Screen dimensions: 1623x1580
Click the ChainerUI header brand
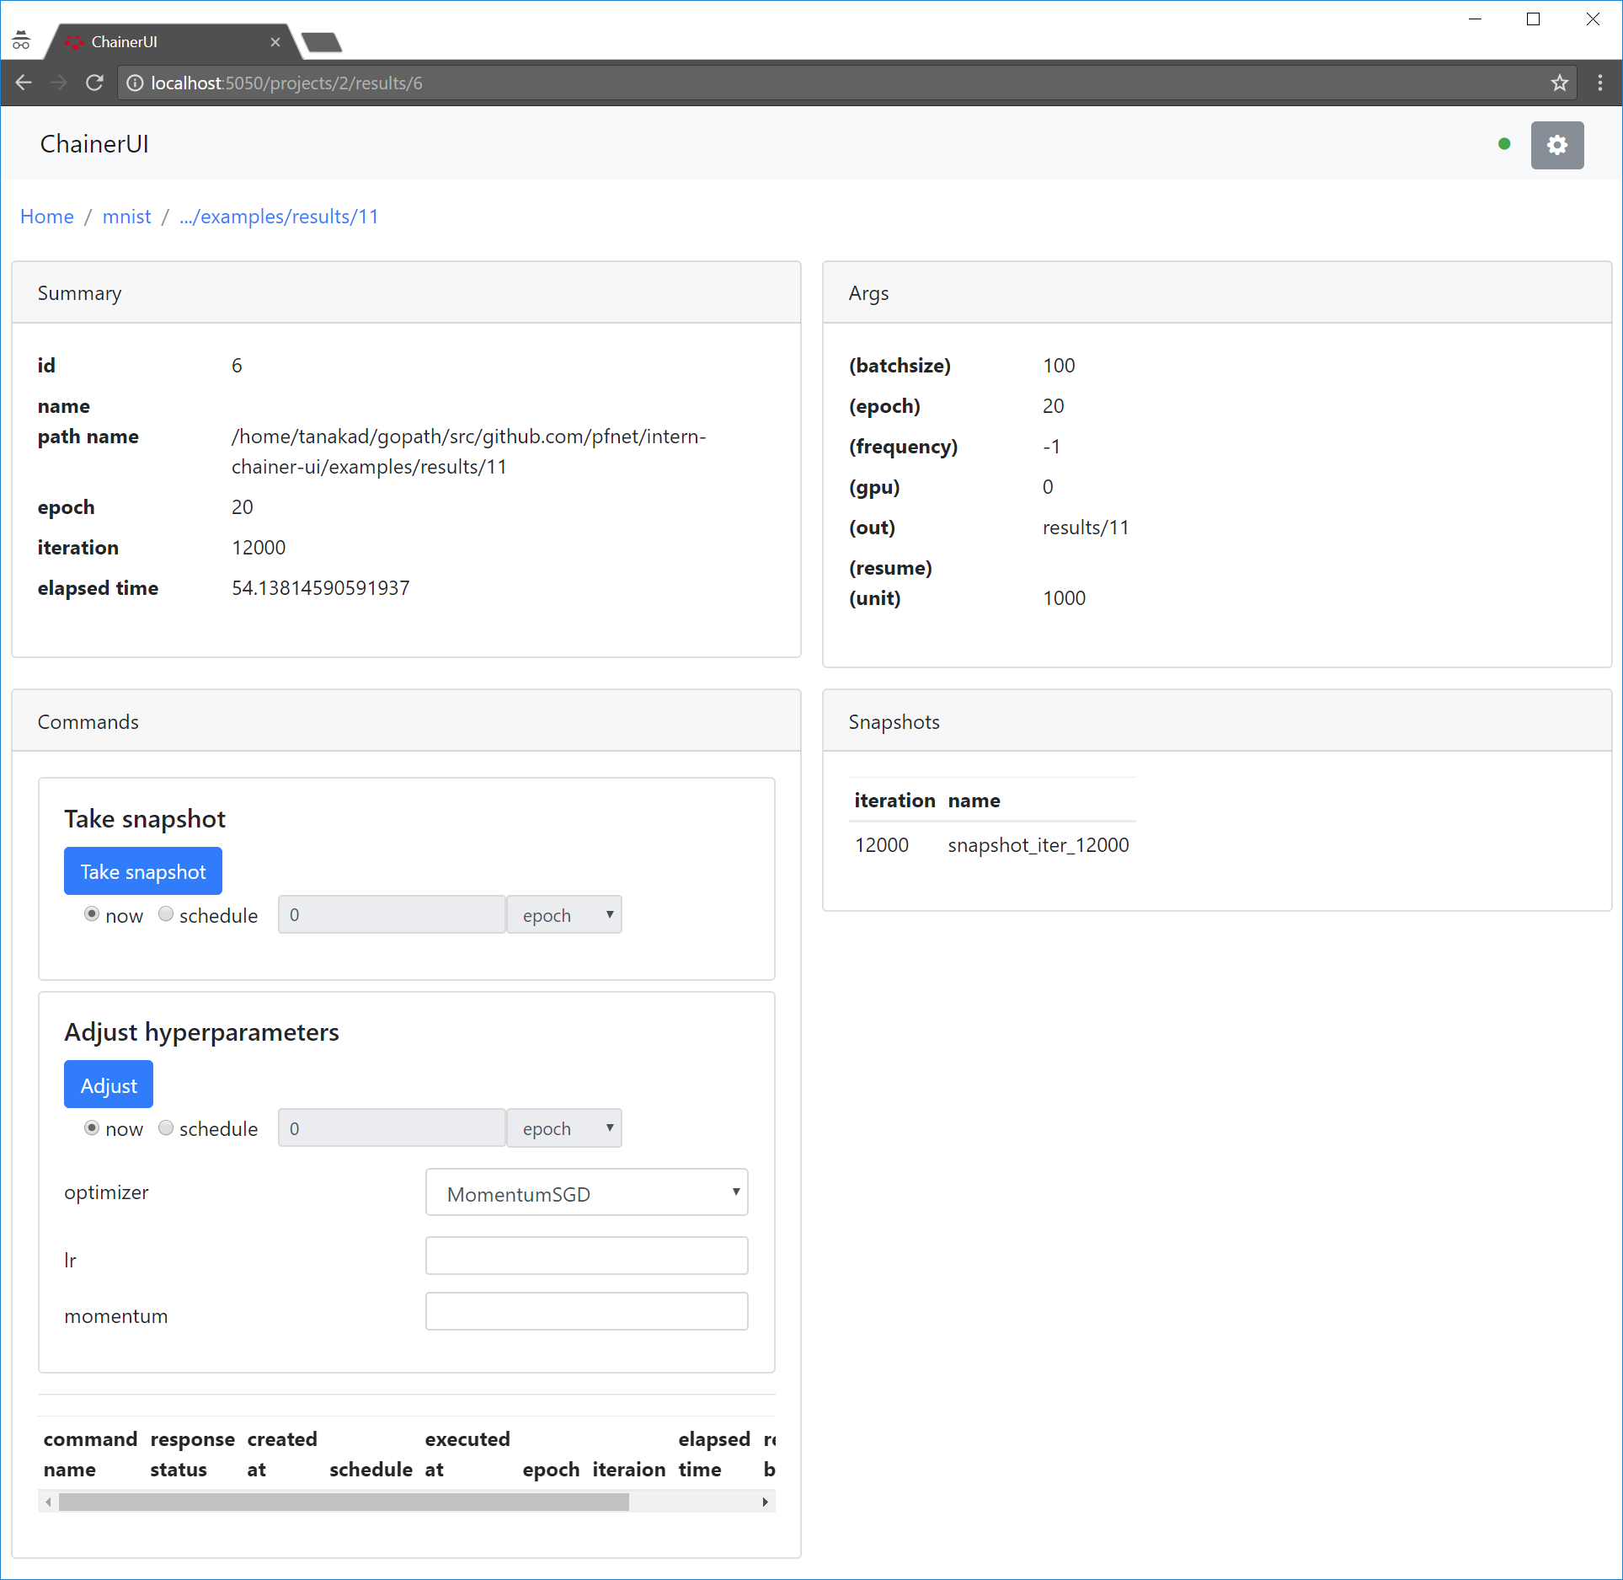(94, 144)
